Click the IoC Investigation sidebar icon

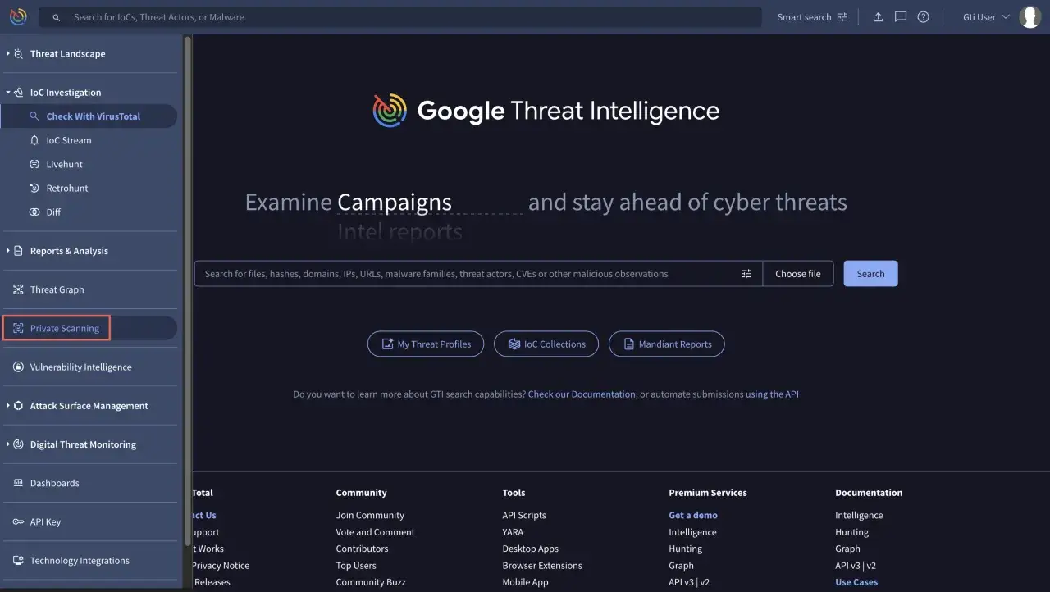[x=19, y=93]
